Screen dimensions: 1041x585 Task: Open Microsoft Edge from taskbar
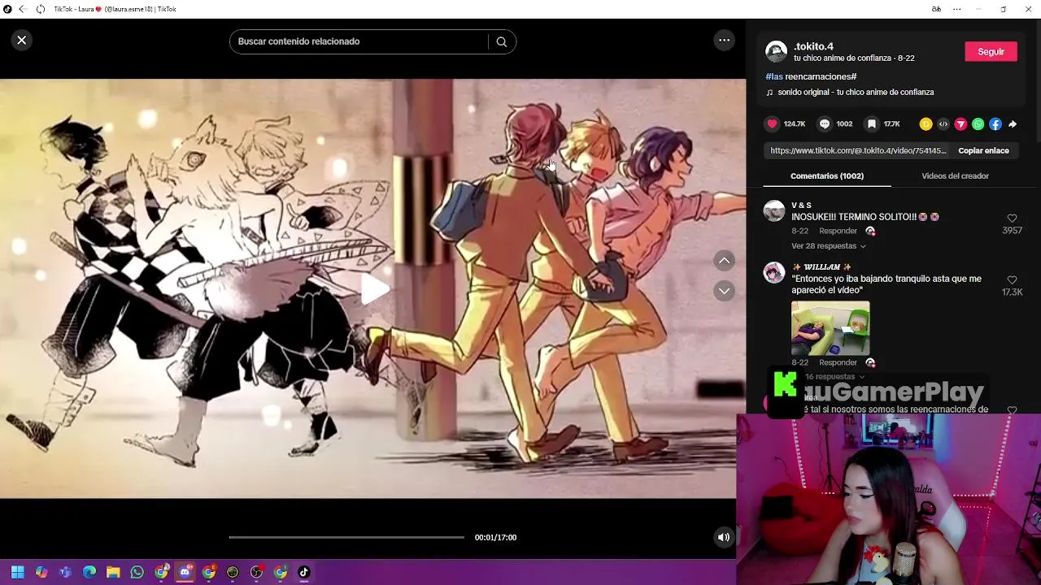[x=89, y=572]
